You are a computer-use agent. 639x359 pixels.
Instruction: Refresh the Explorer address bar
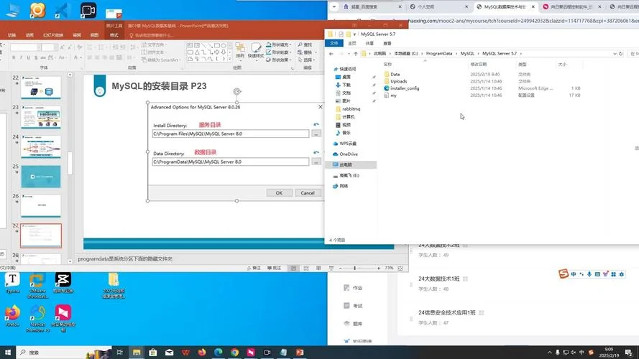(x=620, y=54)
